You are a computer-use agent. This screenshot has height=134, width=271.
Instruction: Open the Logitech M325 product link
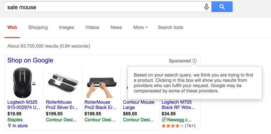tap(24, 105)
